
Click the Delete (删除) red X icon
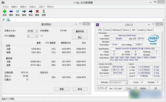coord(37,11)
